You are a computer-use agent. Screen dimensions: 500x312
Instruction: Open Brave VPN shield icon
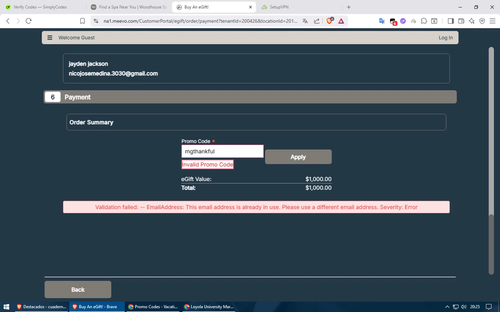tap(482, 21)
